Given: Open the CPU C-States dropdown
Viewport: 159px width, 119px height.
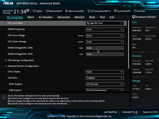Looking at the screenshot, I should pos(105,72).
